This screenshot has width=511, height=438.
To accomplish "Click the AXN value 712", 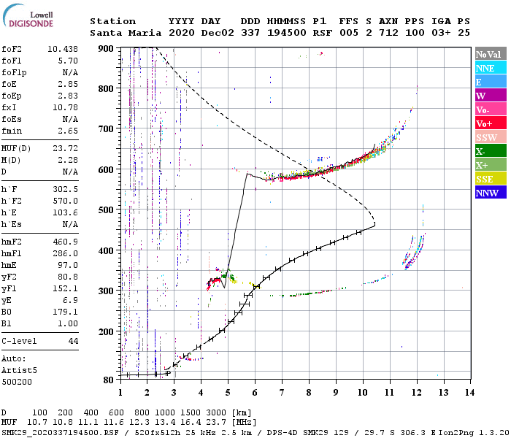I will (388, 33).
